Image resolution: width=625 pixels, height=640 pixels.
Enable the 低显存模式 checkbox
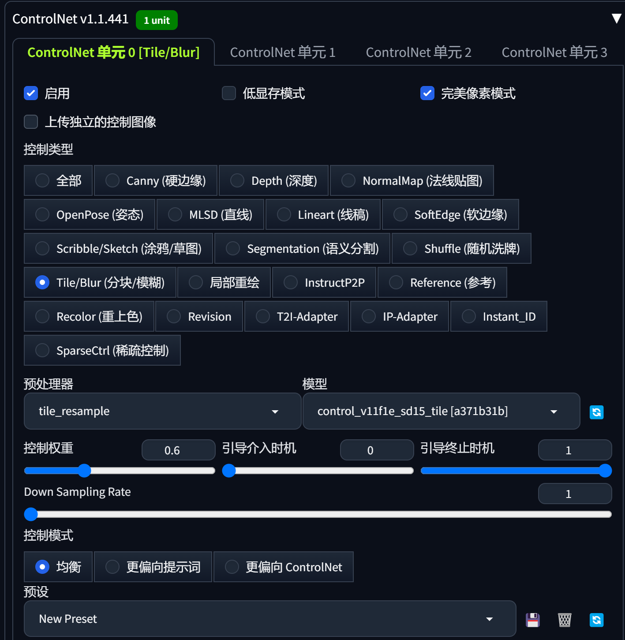pyautogui.click(x=229, y=93)
